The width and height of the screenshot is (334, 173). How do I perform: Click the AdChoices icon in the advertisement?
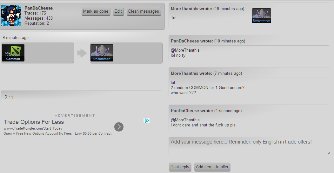pos(147,120)
